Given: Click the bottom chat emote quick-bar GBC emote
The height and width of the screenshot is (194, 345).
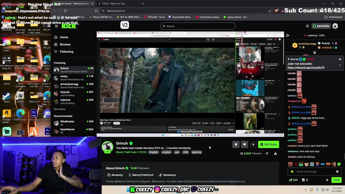Looking at the screenshot, I should [323, 164].
